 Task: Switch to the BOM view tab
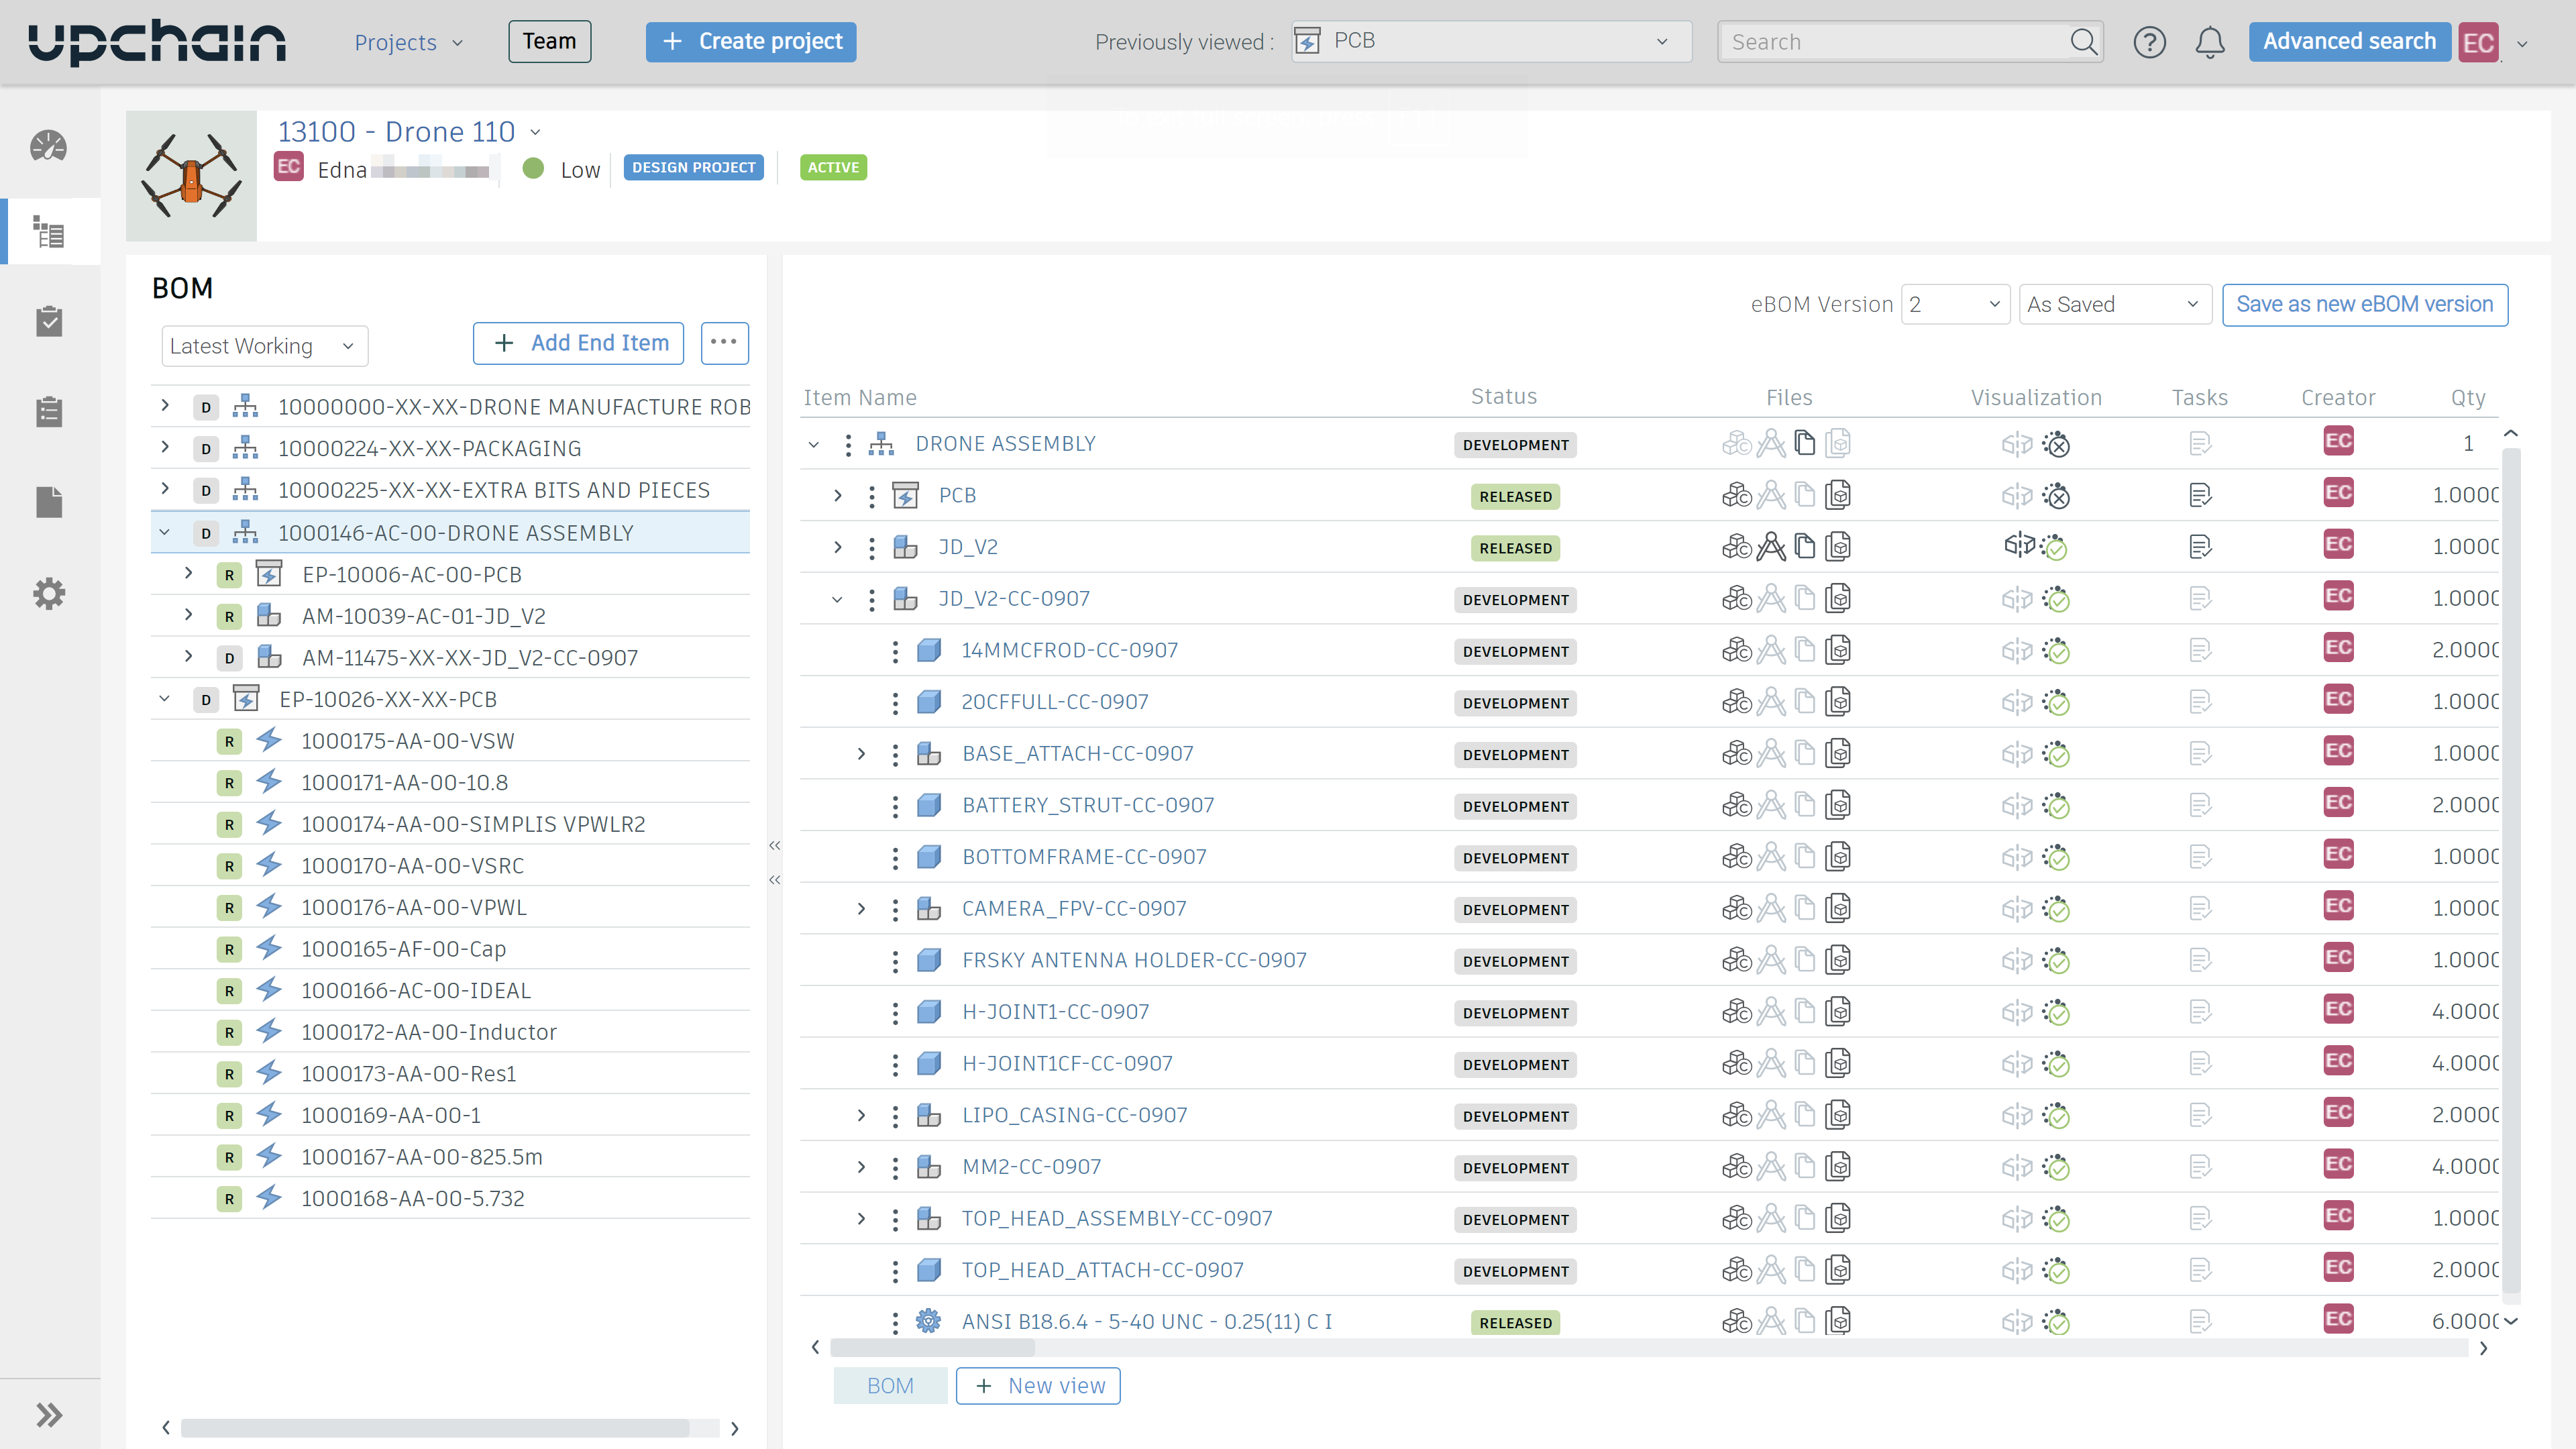pos(890,1386)
